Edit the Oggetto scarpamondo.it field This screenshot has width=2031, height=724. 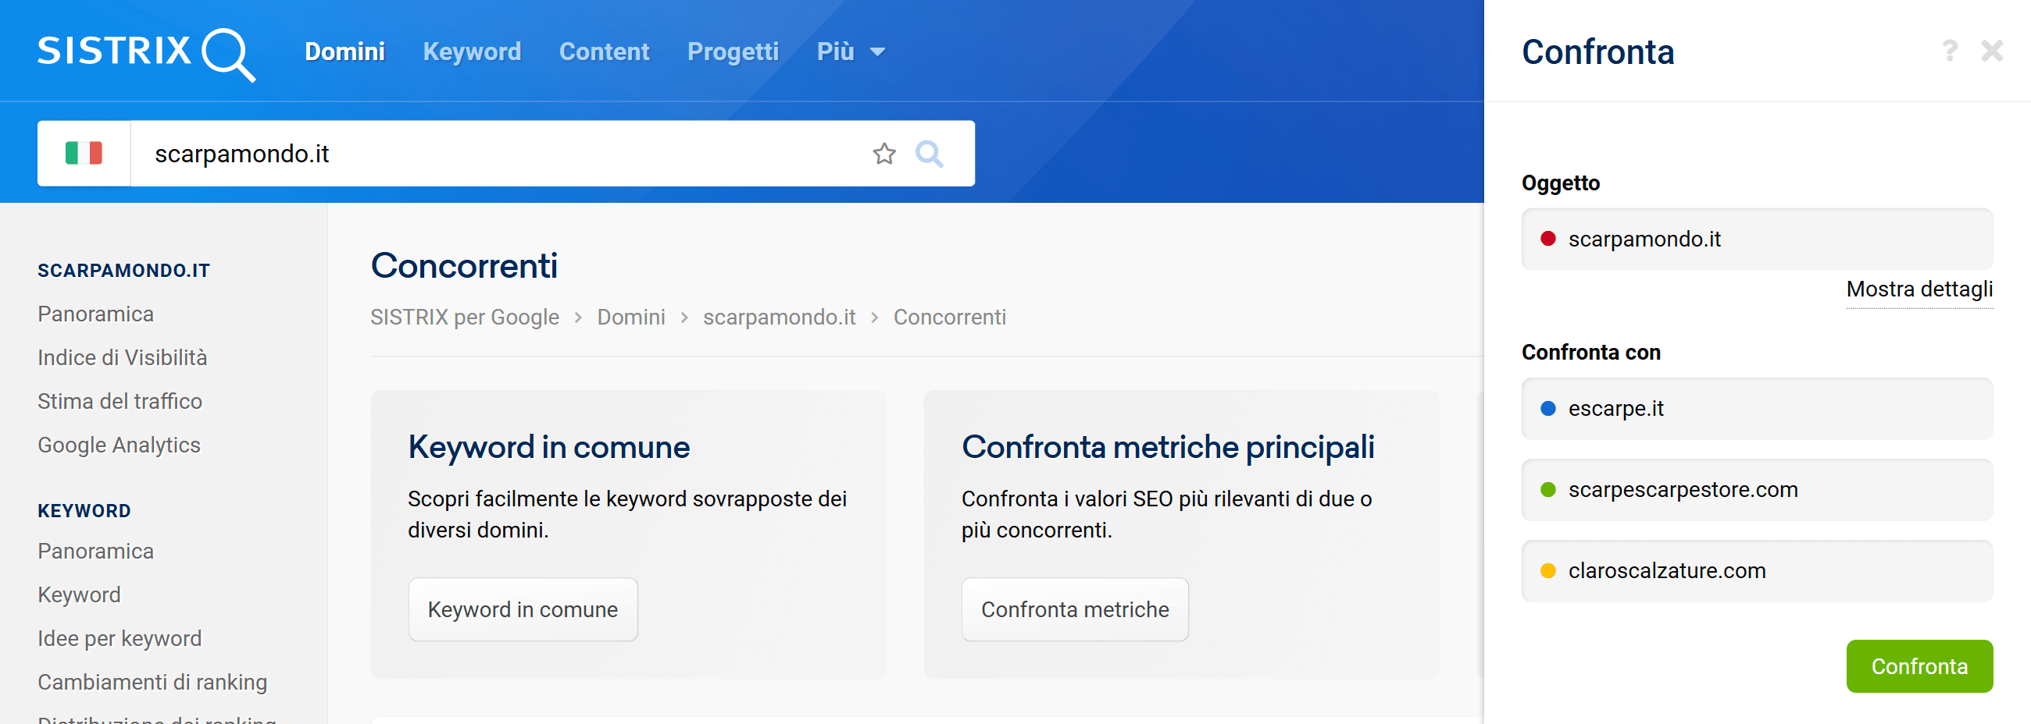pos(1757,239)
